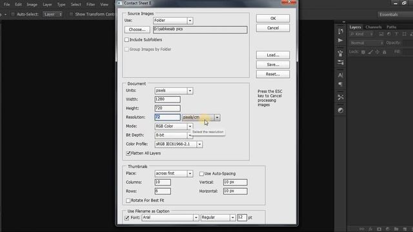Screen dimensions: 413x232
Task: Open the History panel icon
Action: click(x=340, y=32)
